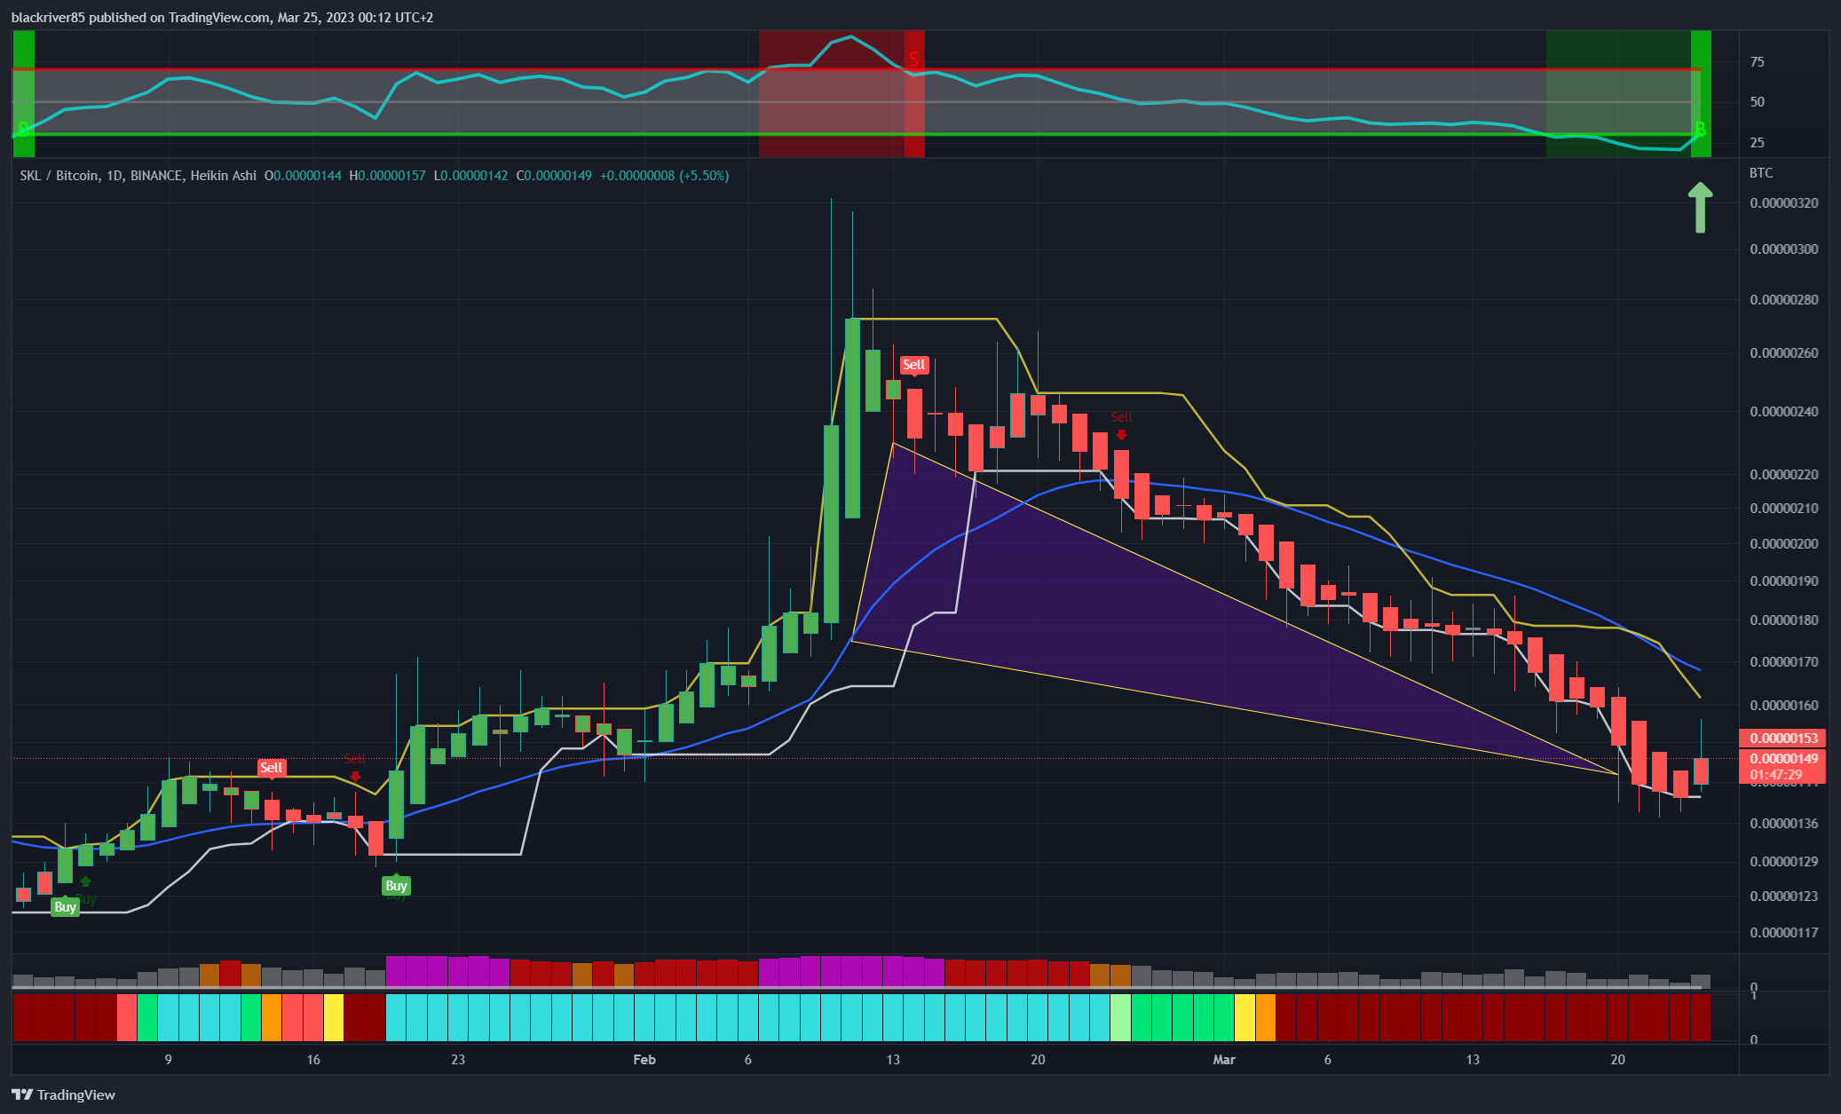Click the faded Sell text in late February
This screenshot has width=1841, height=1114.
(x=1121, y=416)
